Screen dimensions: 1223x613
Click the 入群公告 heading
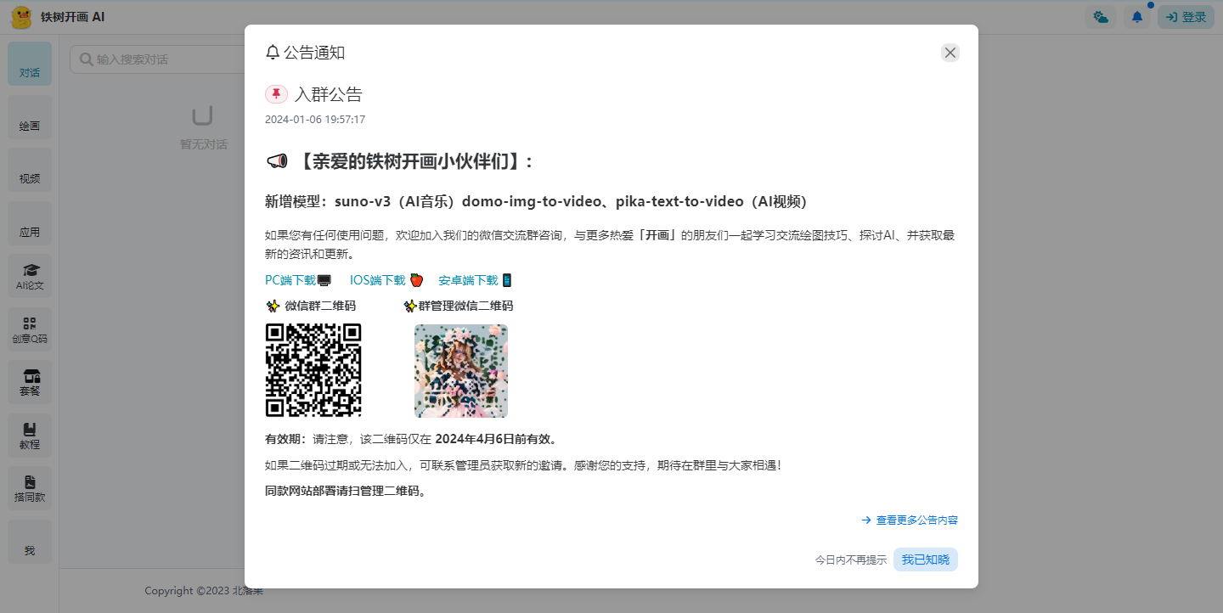(x=329, y=94)
